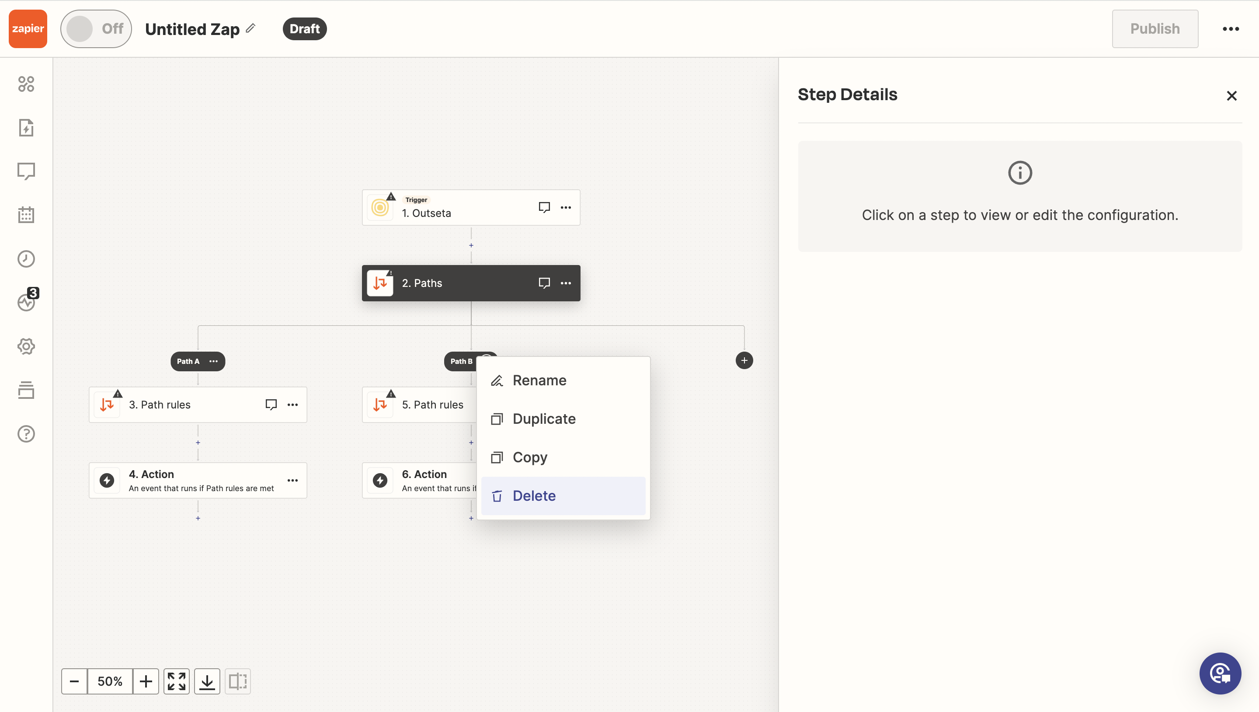The width and height of the screenshot is (1259, 712).
Task: Choose Rename from the context menu
Action: [563, 380]
